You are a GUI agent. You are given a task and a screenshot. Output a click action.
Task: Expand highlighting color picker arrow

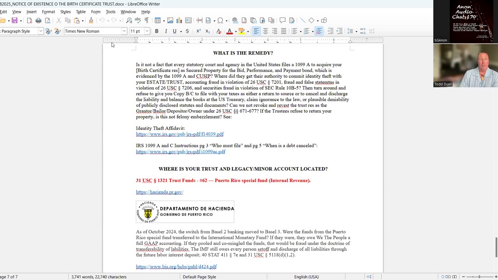(x=248, y=31)
